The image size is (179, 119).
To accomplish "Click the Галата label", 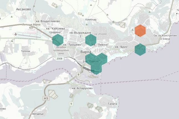I will [112, 104].
